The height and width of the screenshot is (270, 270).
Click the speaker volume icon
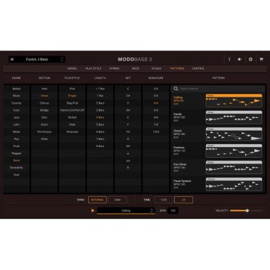pyautogui.click(x=239, y=59)
